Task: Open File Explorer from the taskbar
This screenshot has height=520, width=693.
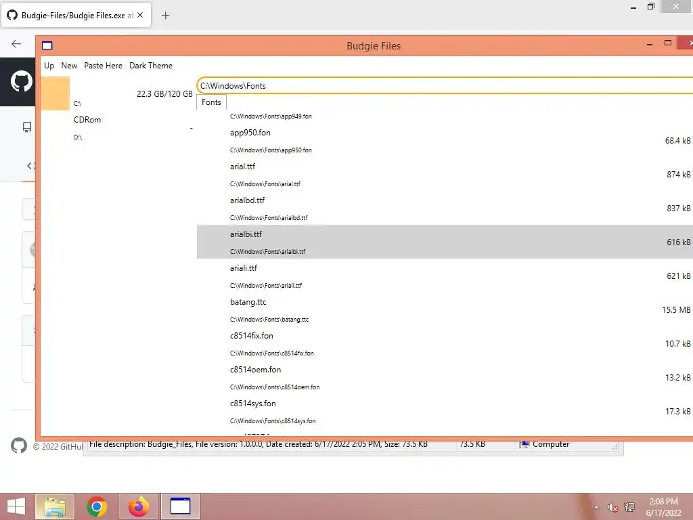Action: 55,506
